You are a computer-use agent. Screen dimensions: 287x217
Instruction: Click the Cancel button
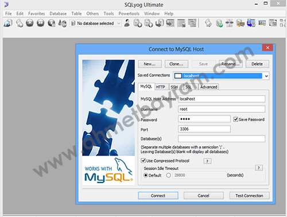[x=204, y=196]
